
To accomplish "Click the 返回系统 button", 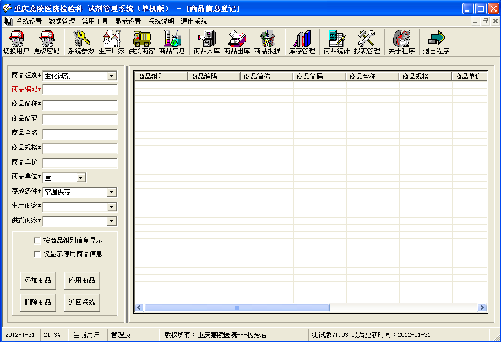I will (x=82, y=302).
